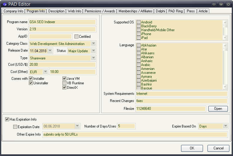
Task: Check BlackBerry in Supported OS list
Action: pos(138,26)
